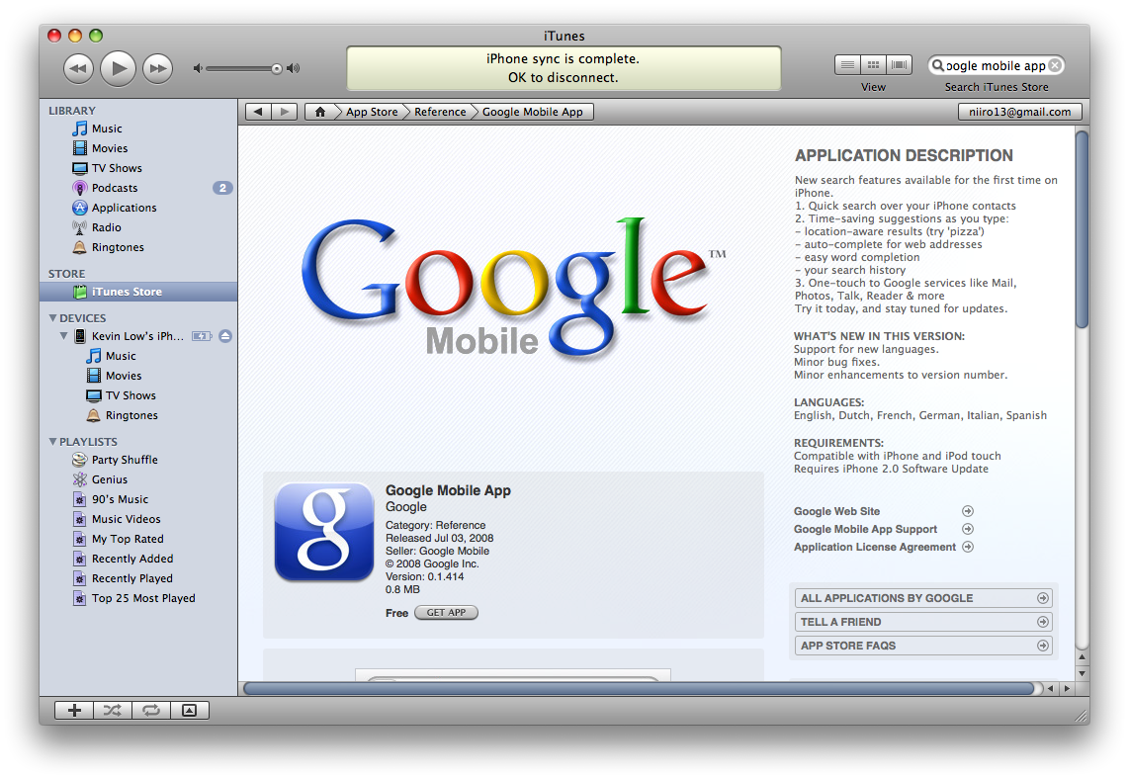Select the Google Mobile App breadcrumb
The image size is (1129, 779).
[x=532, y=112]
